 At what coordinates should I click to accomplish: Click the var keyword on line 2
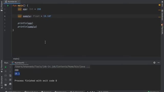pyautogui.click(x=20, y=9)
